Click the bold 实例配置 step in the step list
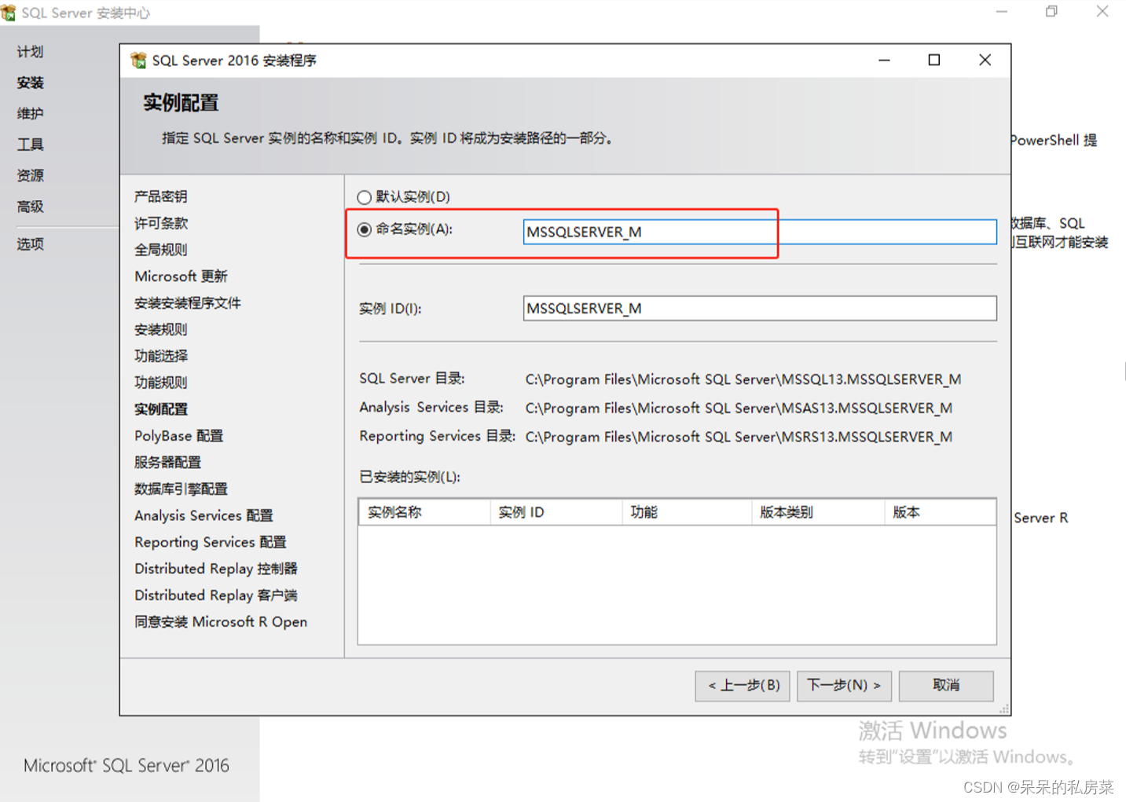Viewport: 1126px width, 802px height. coord(160,409)
